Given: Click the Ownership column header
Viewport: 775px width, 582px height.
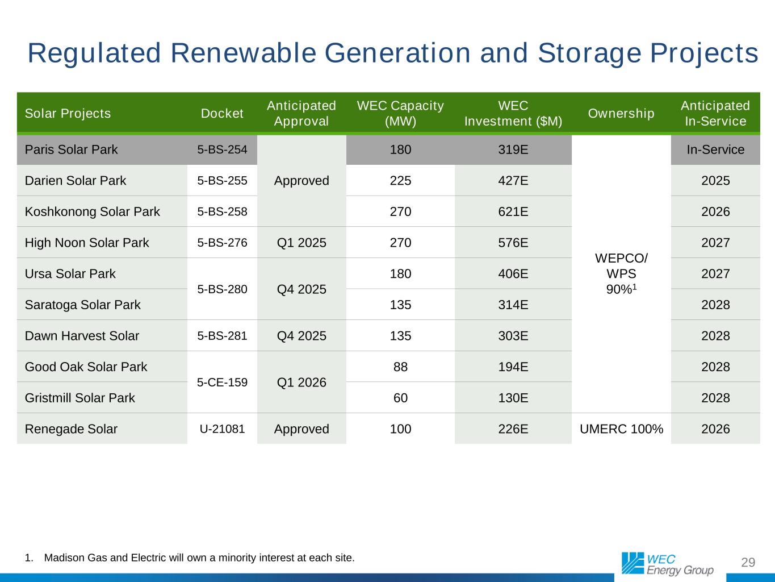Looking at the screenshot, I should point(621,113).
